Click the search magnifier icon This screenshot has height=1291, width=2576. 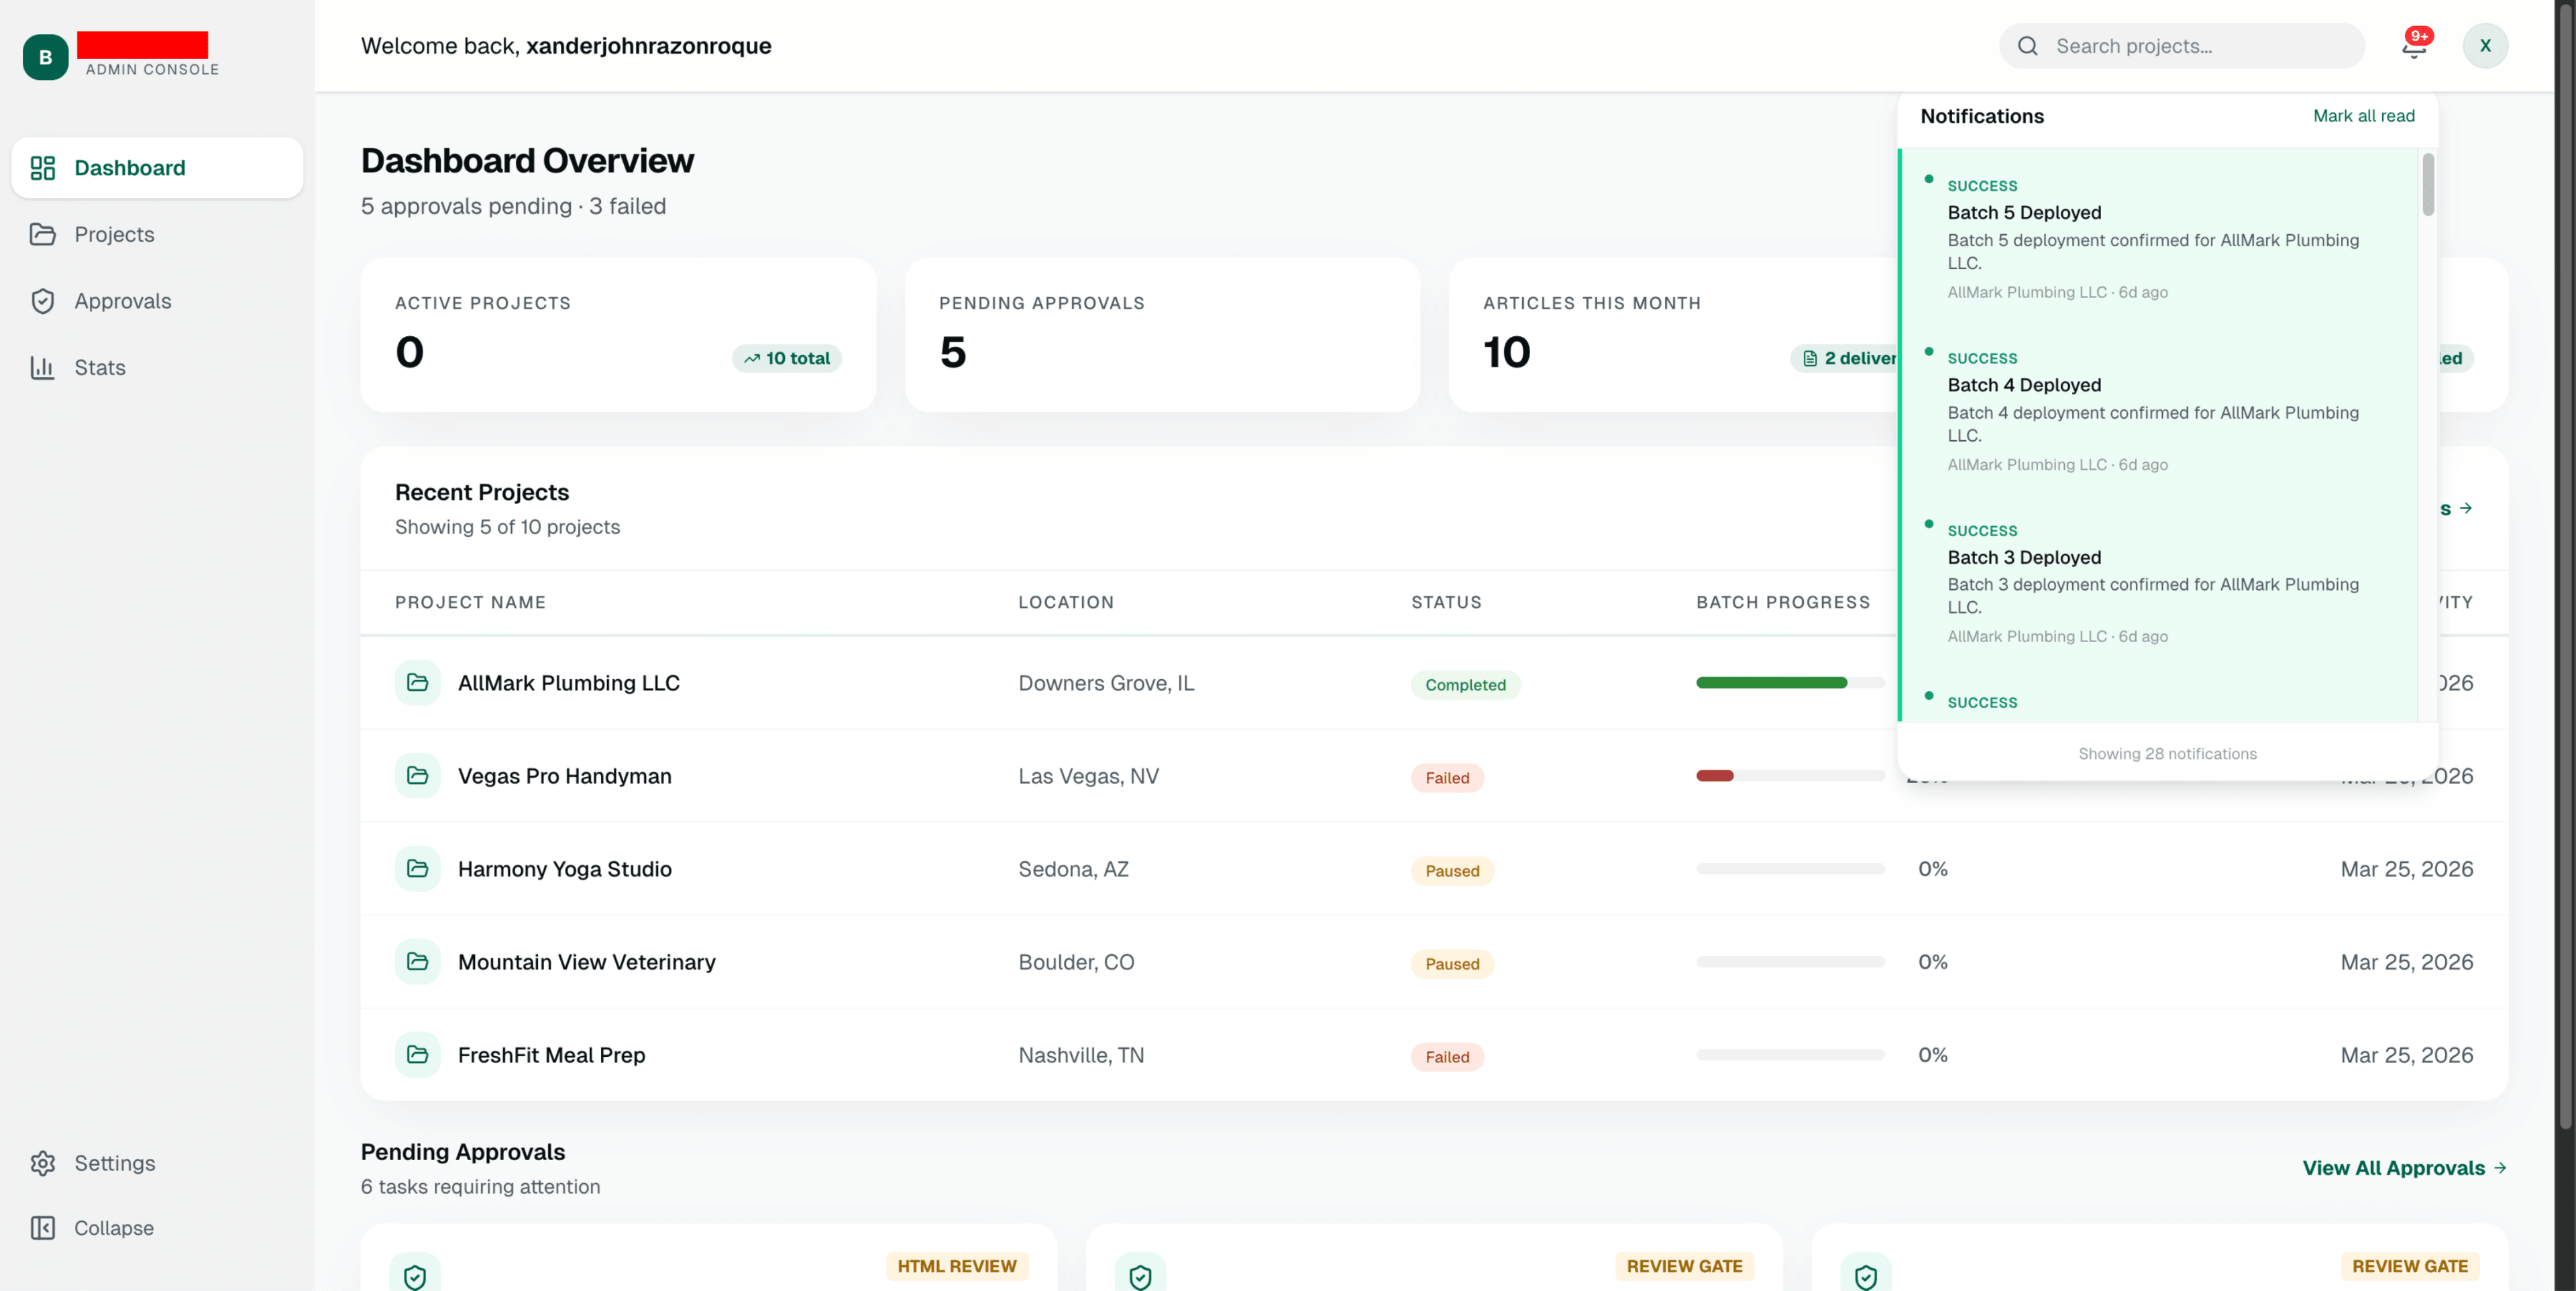click(2028, 46)
